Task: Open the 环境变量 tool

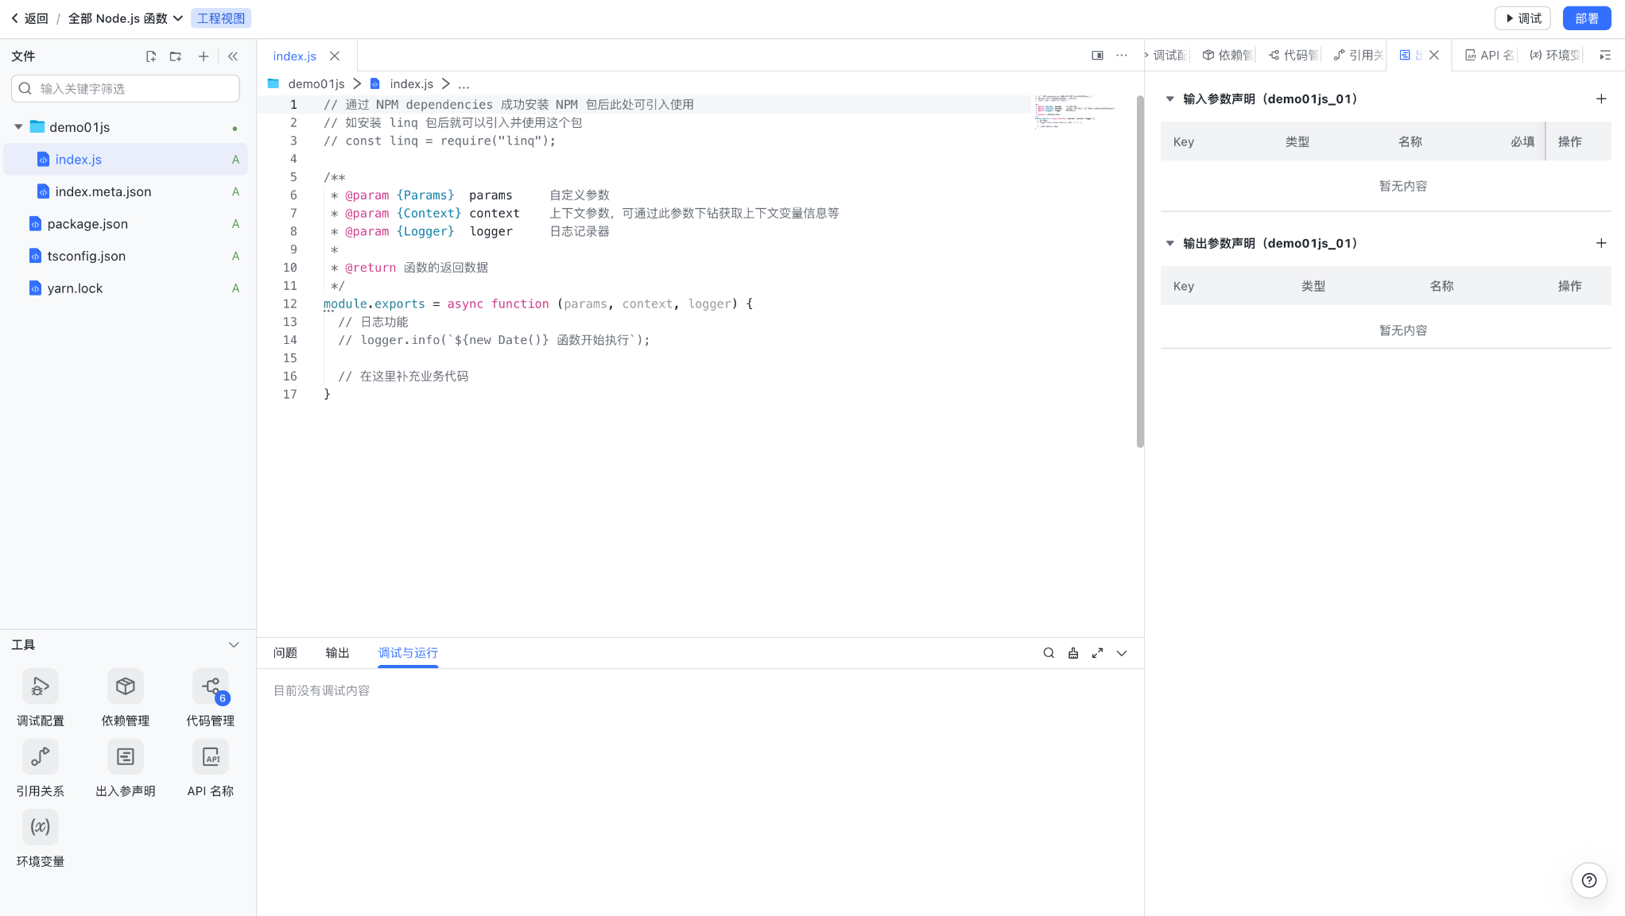Action: click(x=40, y=839)
